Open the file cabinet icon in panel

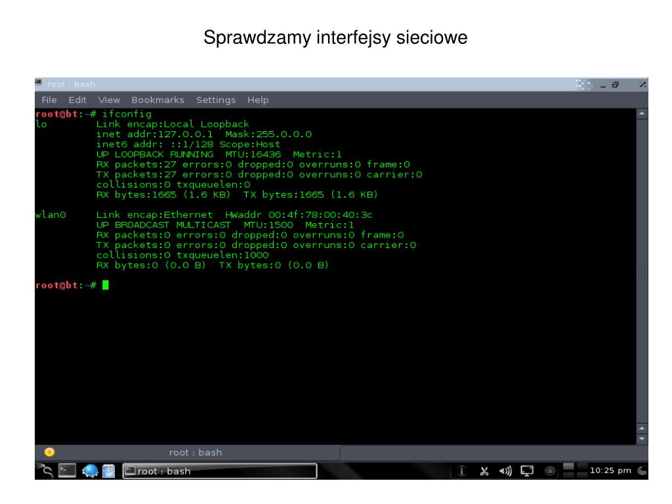click(x=108, y=471)
